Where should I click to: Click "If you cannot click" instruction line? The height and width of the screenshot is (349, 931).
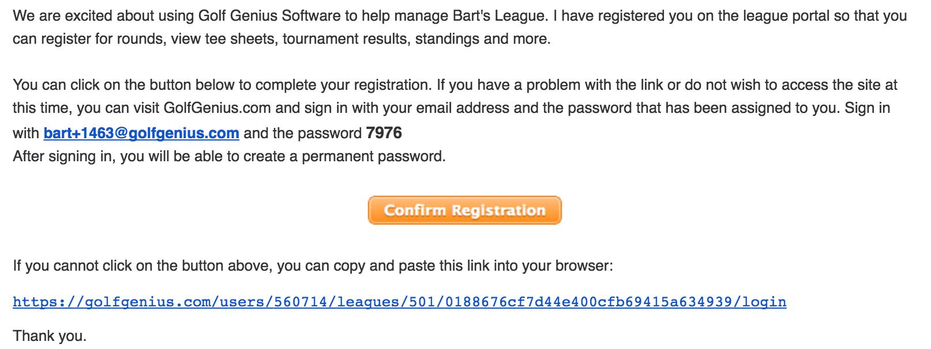coord(313,265)
